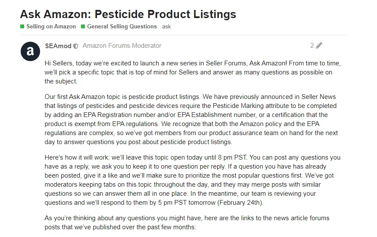Screen dimensions: 377x237
Task: Click the edit count number "2"
Action: pyautogui.click(x=312, y=46)
